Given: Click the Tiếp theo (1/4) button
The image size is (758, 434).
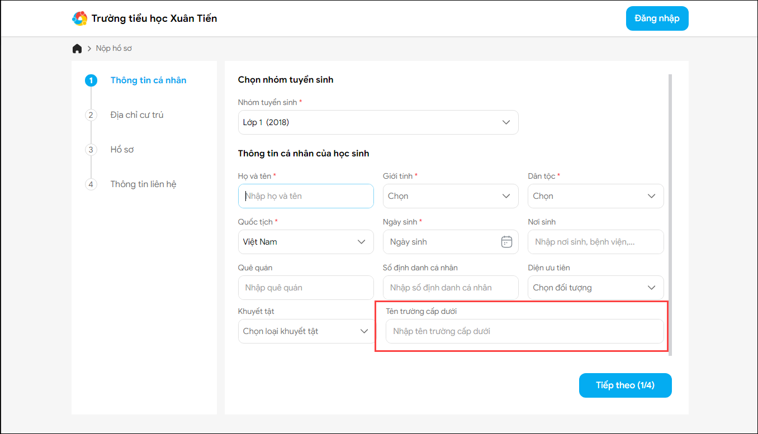Looking at the screenshot, I should pos(625,385).
